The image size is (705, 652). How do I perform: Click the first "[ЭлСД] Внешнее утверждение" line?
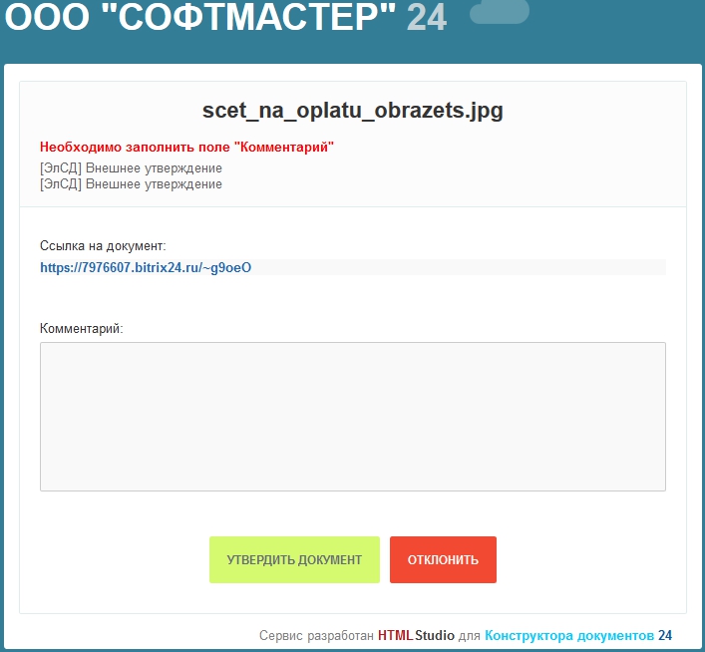tap(131, 168)
